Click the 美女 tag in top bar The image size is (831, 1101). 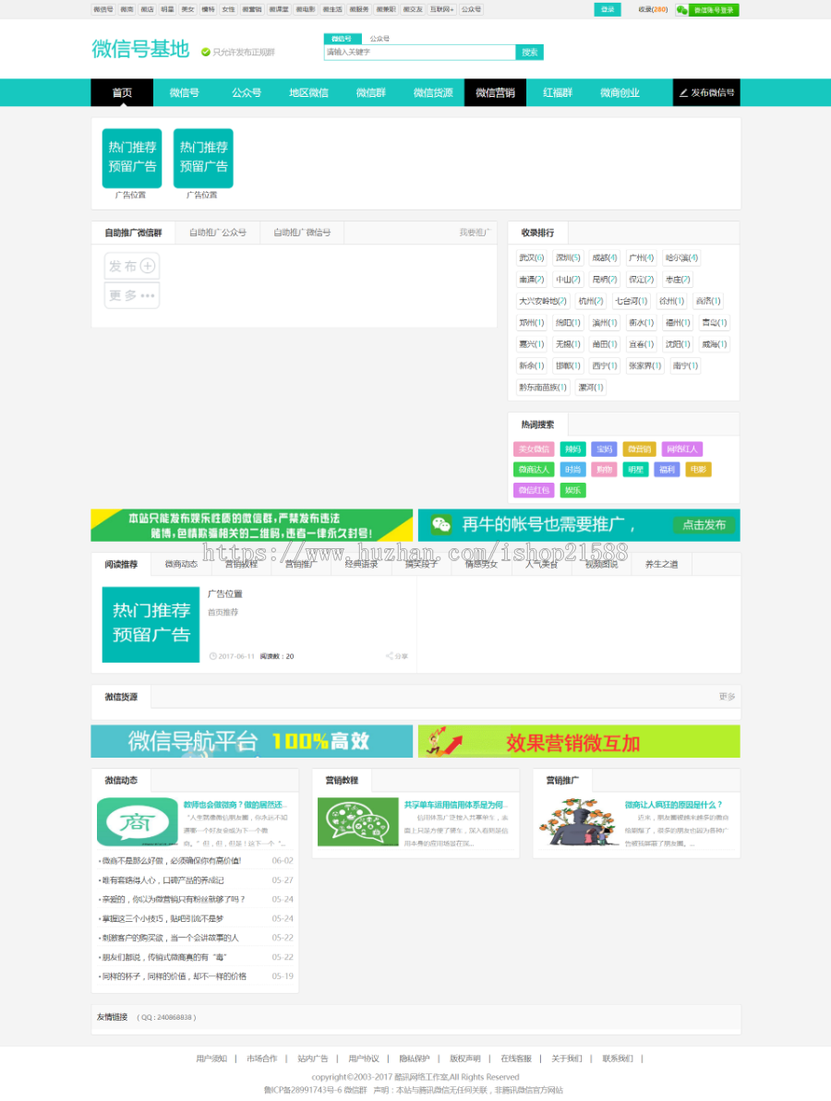pyautogui.click(x=187, y=10)
